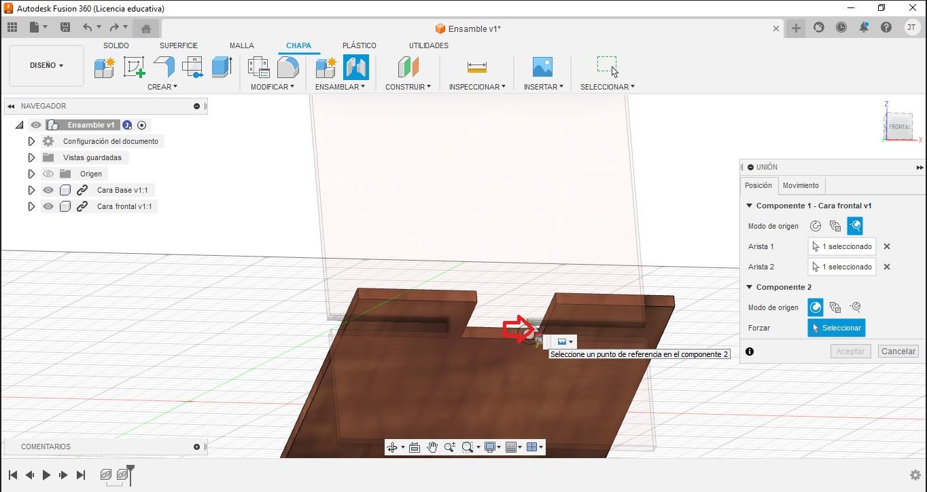Activate the Pan tool in the view toolbar
927x492 pixels.
click(433, 447)
